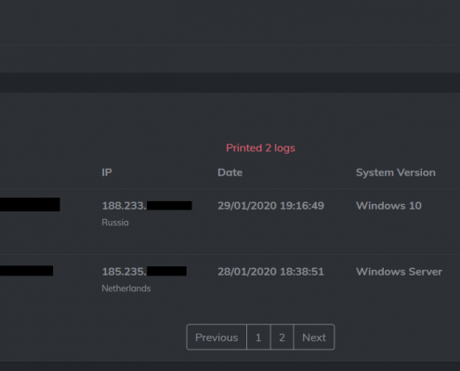Click redacted part of the Netherlands IP
The image size is (460, 371).
pyautogui.click(x=166, y=271)
